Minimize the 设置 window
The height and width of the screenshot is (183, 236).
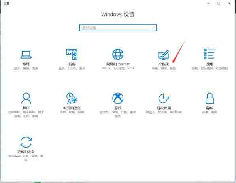click(208, 3)
